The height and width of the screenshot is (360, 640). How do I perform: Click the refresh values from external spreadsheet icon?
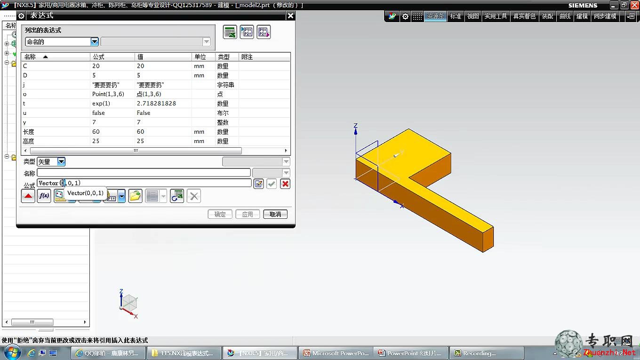177,196
